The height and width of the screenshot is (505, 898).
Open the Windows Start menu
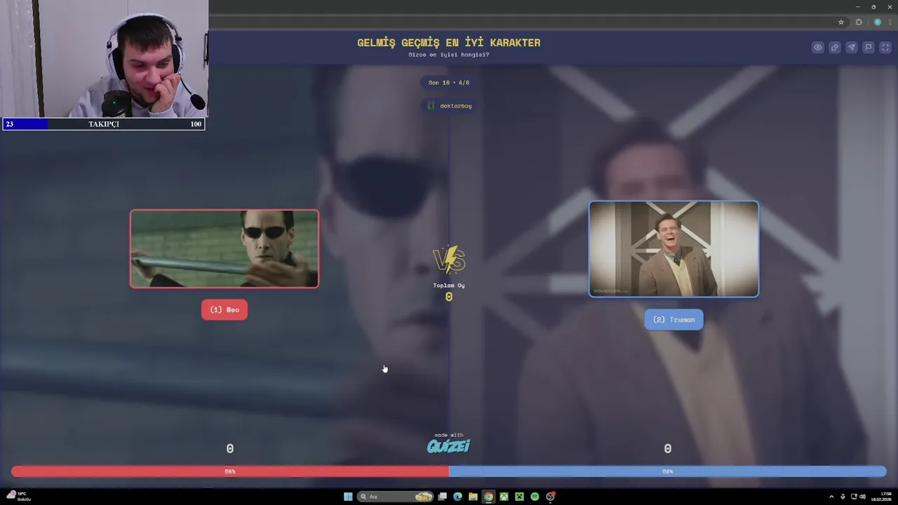click(348, 497)
